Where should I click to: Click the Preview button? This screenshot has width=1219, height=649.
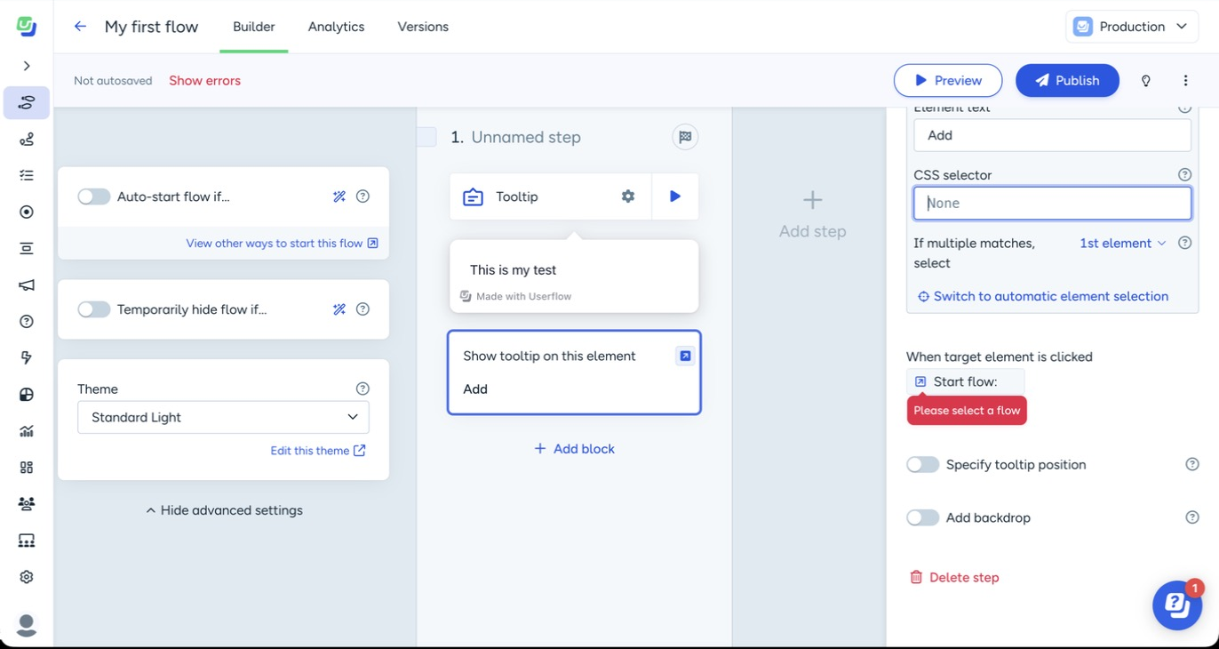(948, 81)
